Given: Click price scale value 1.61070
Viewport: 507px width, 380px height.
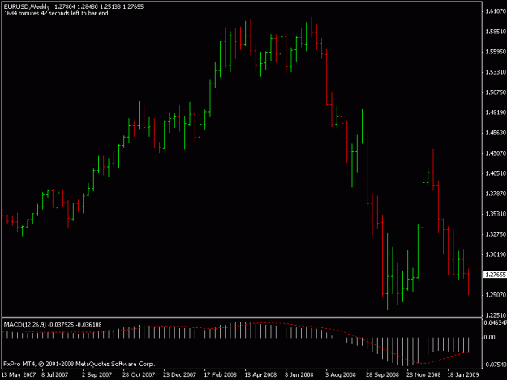Looking at the screenshot, I should tap(496, 11).
